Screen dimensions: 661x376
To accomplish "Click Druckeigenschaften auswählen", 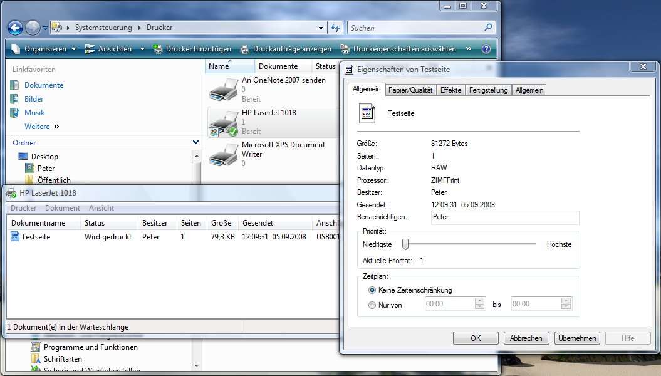I will [x=398, y=49].
